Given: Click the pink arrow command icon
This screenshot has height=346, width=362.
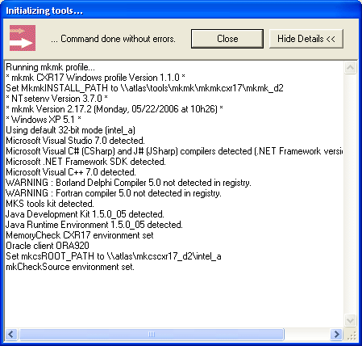Looking at the screenshot, I should (23, 38).
